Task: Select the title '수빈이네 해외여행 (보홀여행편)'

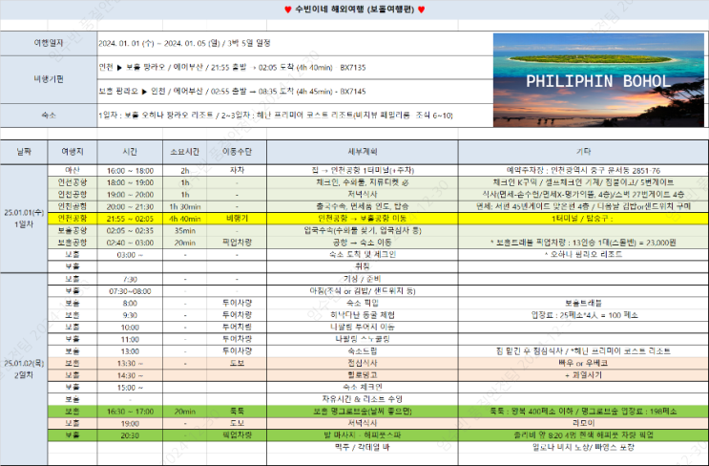Action: pos(355,10)
